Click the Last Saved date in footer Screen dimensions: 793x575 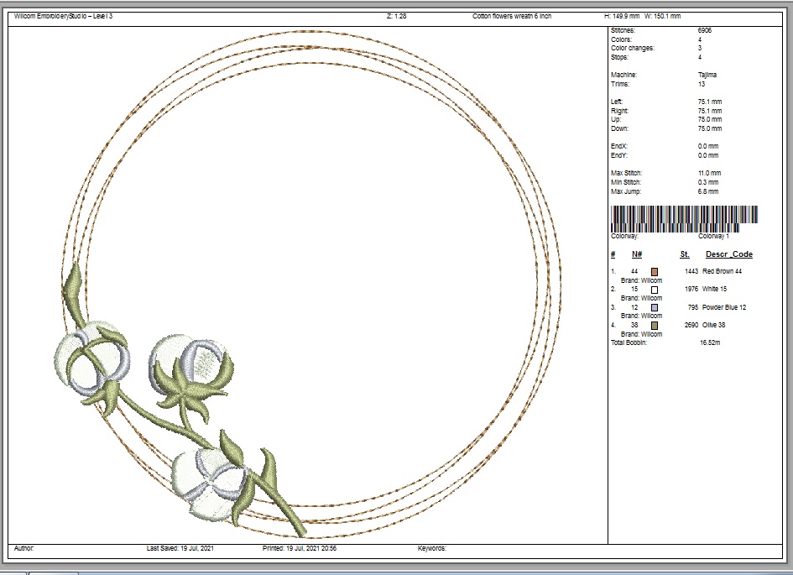180,548
